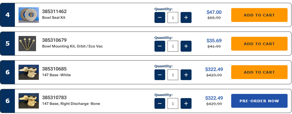Decrease quantity for Bowl Seal Kit
The image size is (292, 114).
pos(160,17)
